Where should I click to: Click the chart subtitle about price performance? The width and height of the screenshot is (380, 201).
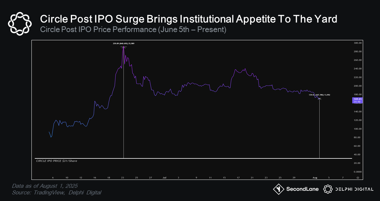coord(133,29)
